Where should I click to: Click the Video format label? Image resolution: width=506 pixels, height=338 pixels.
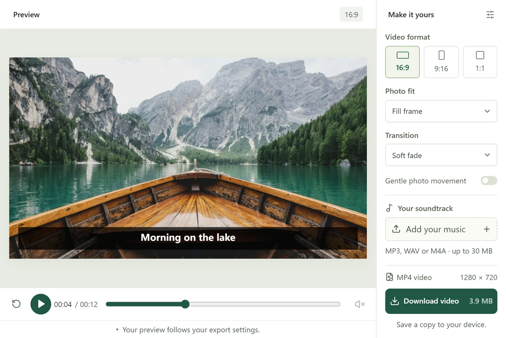(408, 37)
